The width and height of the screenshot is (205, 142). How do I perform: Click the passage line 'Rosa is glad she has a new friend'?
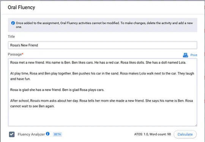[57, 90]
